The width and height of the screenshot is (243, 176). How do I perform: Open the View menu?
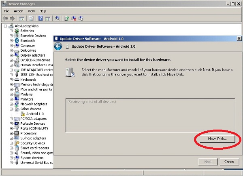pyautogui.click(x=31, y=11)
